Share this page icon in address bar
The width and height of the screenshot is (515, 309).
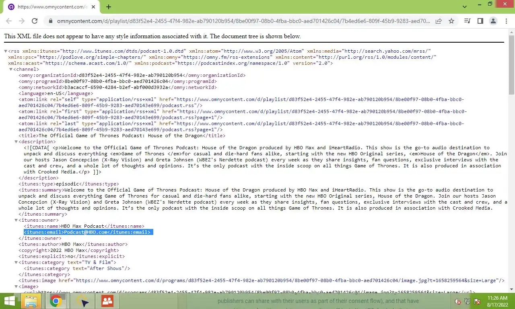(439, 21)
